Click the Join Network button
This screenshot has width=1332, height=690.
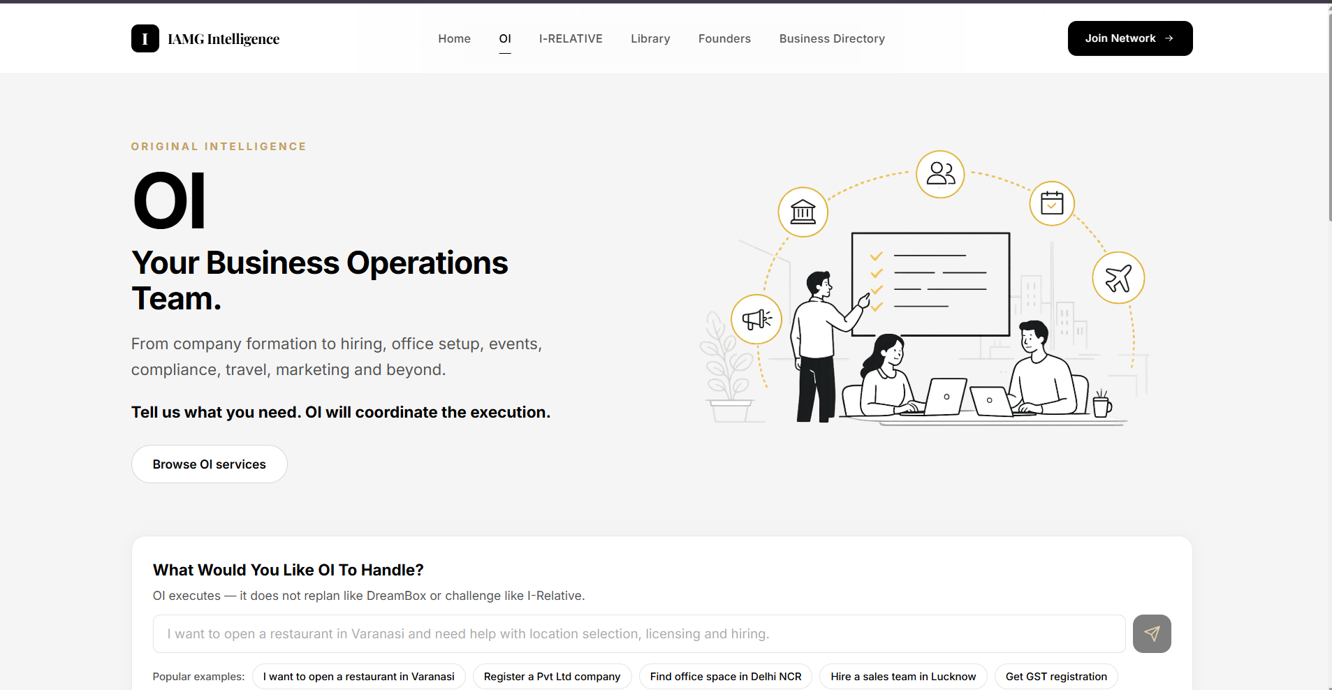point(1130,38)
